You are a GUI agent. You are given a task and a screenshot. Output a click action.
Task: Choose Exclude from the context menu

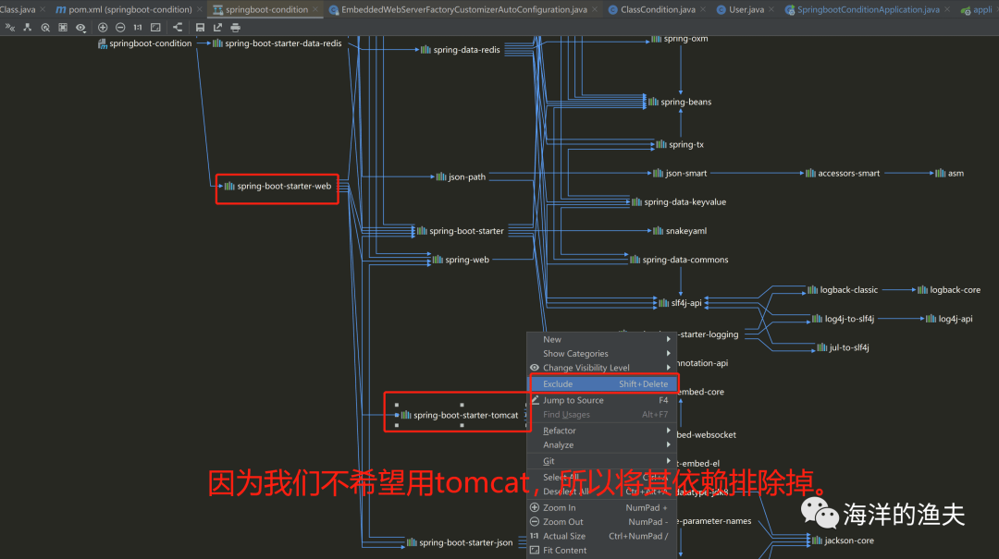601,384
